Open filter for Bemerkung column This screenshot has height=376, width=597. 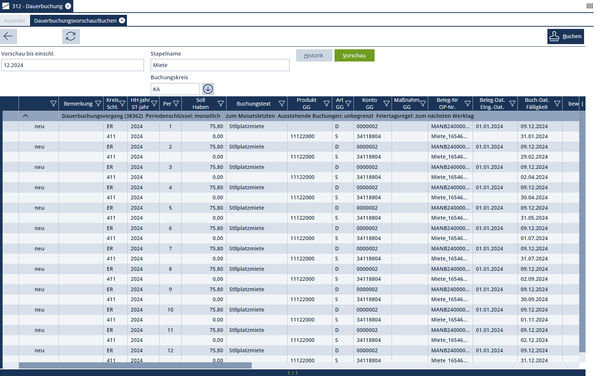tap(98, 104)
